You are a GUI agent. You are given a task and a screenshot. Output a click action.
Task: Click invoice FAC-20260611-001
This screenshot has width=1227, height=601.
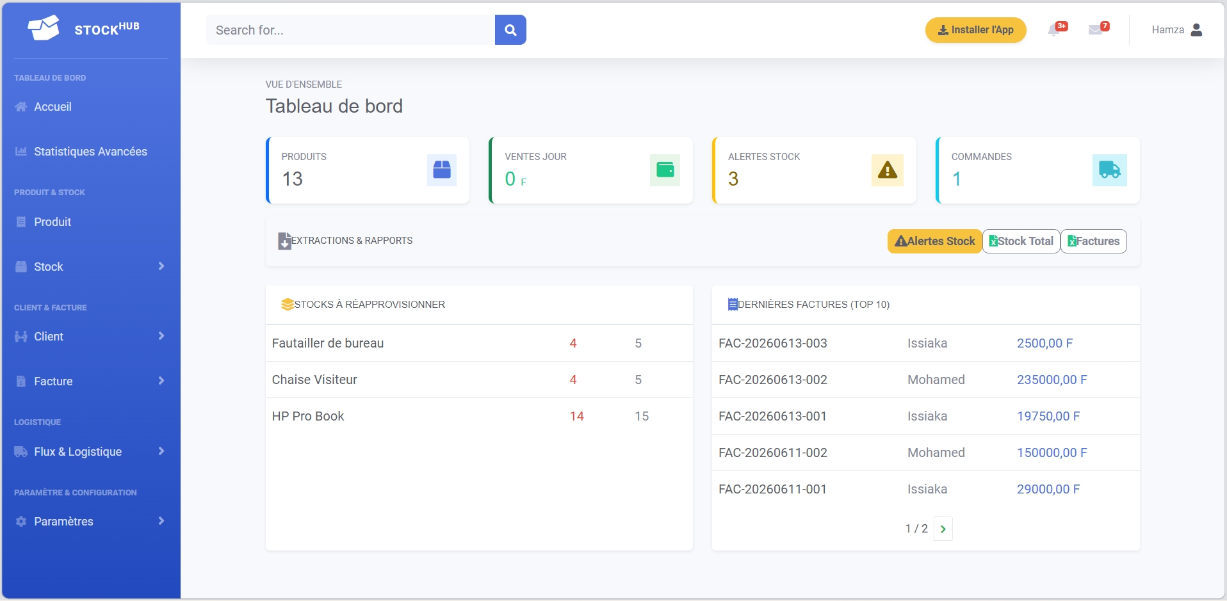772,490
